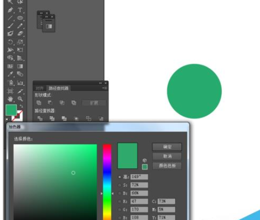This screenshot has width=260, height=220.
Task: Select the Eyedropper tool
Action: point(10,74)
